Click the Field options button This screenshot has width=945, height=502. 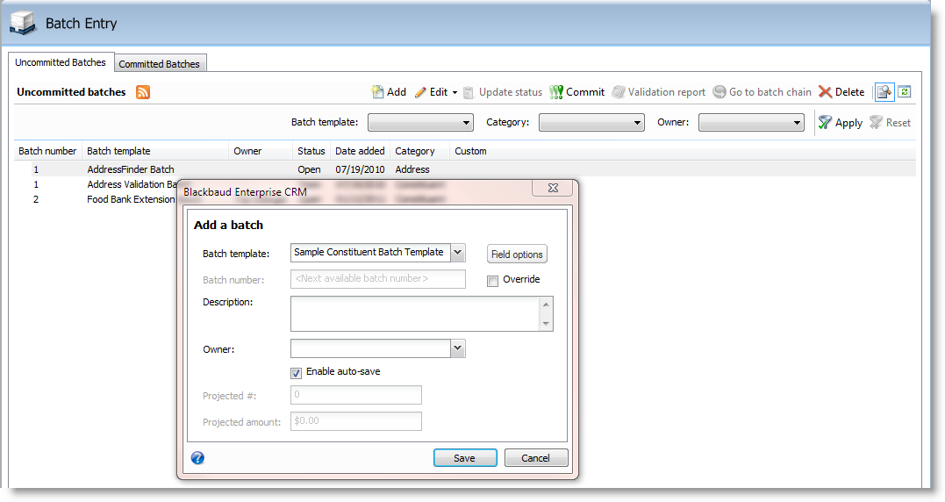[517, 255]
